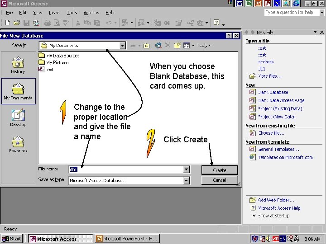Open the Help menu
This screenshot has height=244, width=326.
110,13
